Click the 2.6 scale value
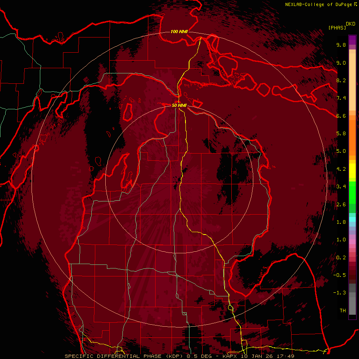The height and width of the screenshot is (359, 359). 341,205
